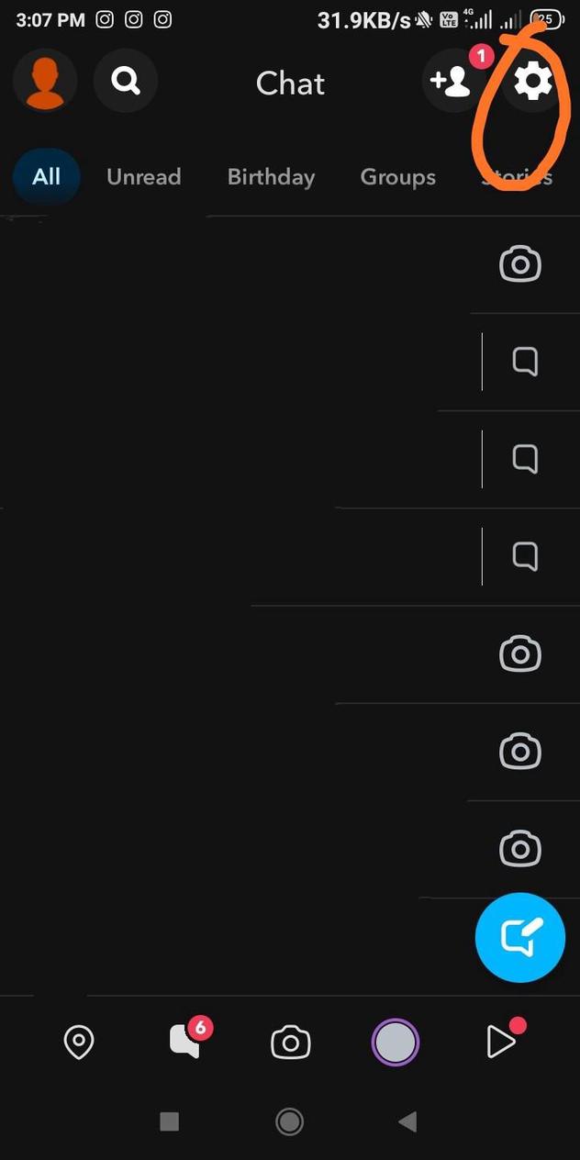580x1160 pixels.
Task: Tap the camera icon on the first conversation
Action: 520,264
